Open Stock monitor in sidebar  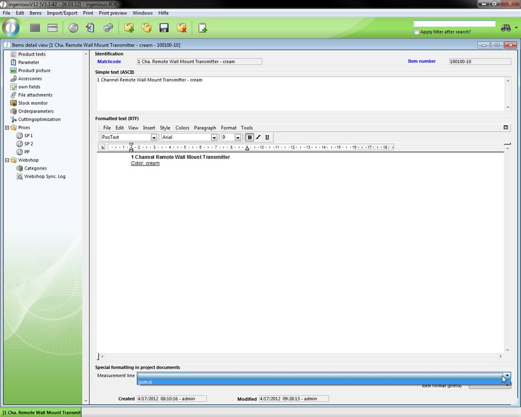pyautogui.click(x=32, y=103)
